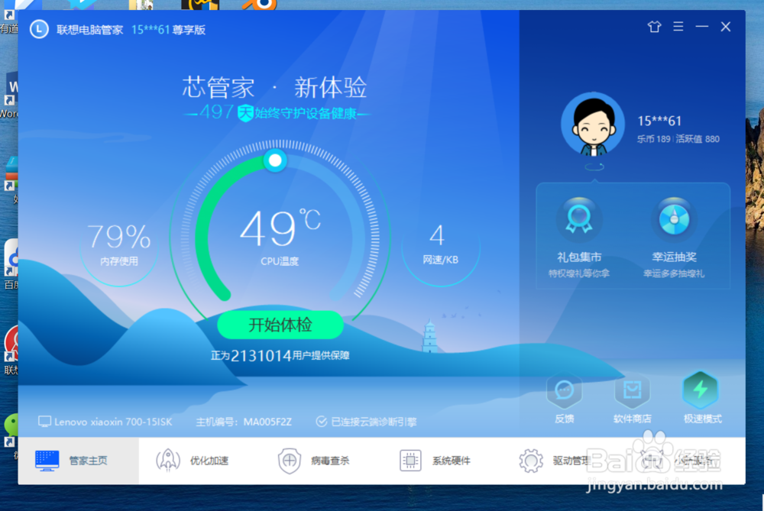The width and height of the screenshot is (764, 511).
Task: Start checkup with 开始体检 button
Action: [x=280, y=325]
